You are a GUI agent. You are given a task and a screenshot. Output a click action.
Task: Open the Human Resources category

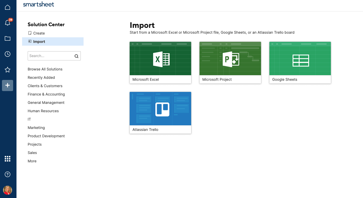[x=43, y=111]
